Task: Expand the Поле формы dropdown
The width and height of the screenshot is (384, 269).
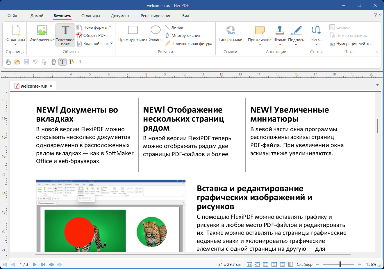Action: 110,27
